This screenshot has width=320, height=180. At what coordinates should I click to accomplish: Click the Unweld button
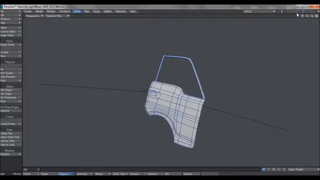pos(11,52)
